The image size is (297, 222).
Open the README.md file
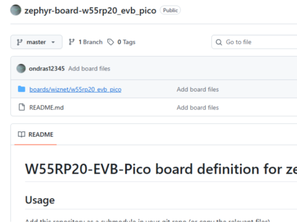(x=46, y=107)
